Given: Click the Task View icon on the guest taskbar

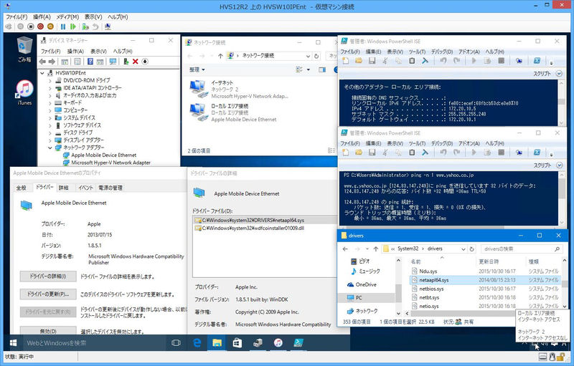Looking at the screenshot, I should click(x=176, y=342).
